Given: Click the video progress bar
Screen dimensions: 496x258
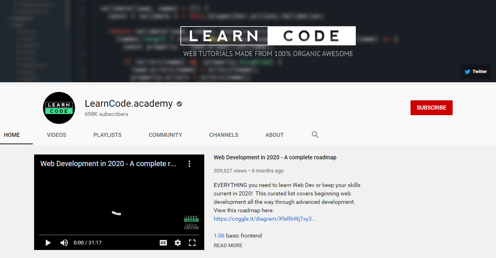Looking at the screenshot, I should pyautogui.click(x=119, y=235).
